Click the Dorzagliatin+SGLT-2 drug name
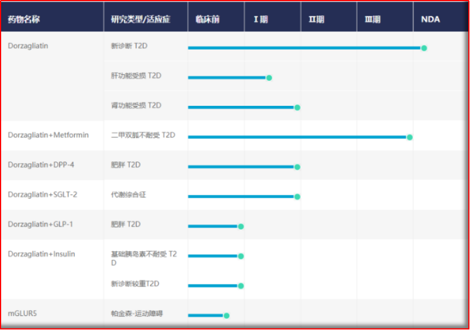Image resolution: width=470 pixels, height=330 pixels. pos(43,195)
